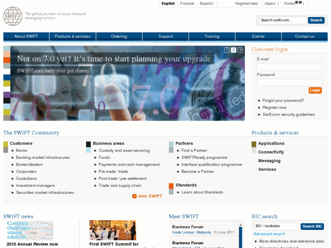Open the Contact us menu
This screenshot has width=331, height=248.
click(x=305, y=36)
